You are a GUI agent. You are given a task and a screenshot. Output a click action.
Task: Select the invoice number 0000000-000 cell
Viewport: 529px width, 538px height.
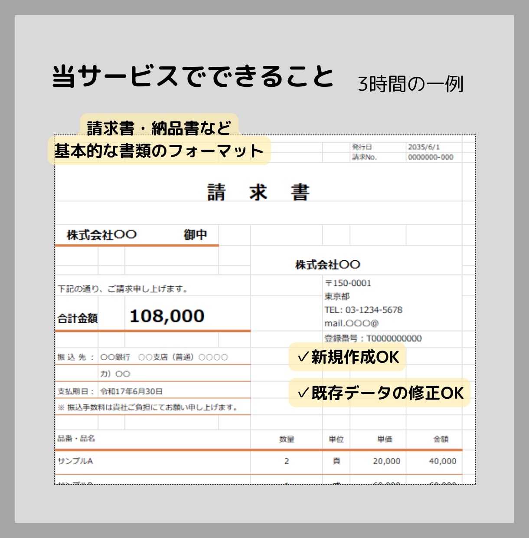[x=431, y=157]
